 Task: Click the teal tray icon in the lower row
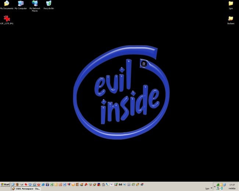(x=221, y=188)
